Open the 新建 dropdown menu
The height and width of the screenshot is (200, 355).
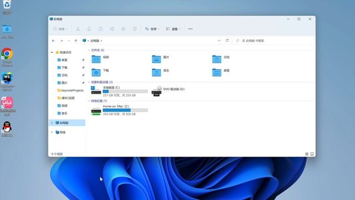pyautogui.click(x=60, y=29)
